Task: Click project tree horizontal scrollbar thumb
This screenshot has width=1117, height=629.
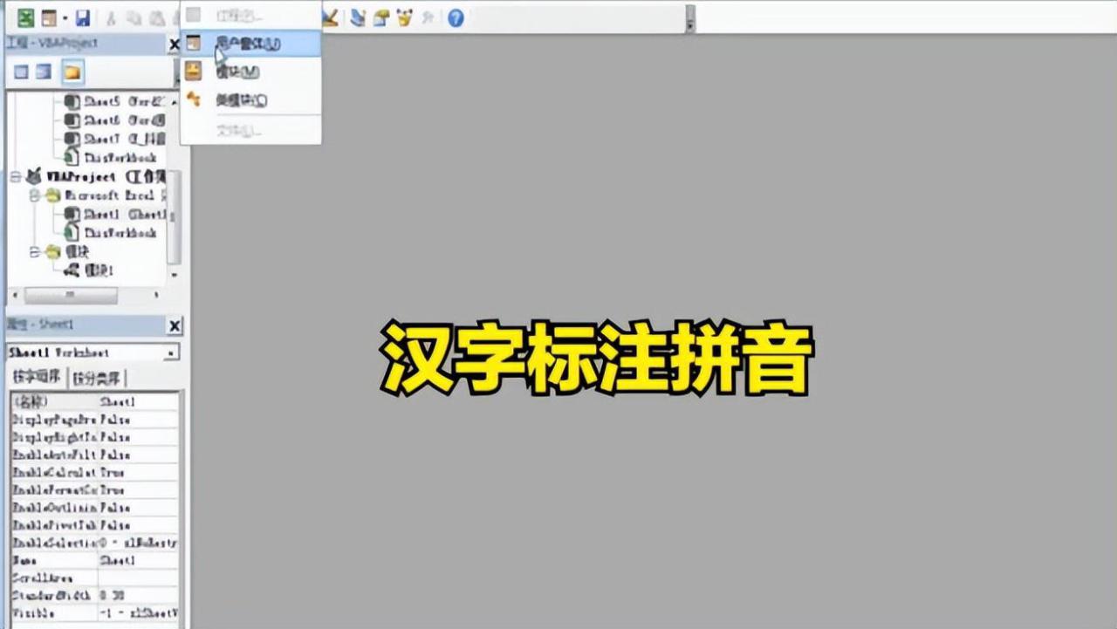Action: point(71,295)
